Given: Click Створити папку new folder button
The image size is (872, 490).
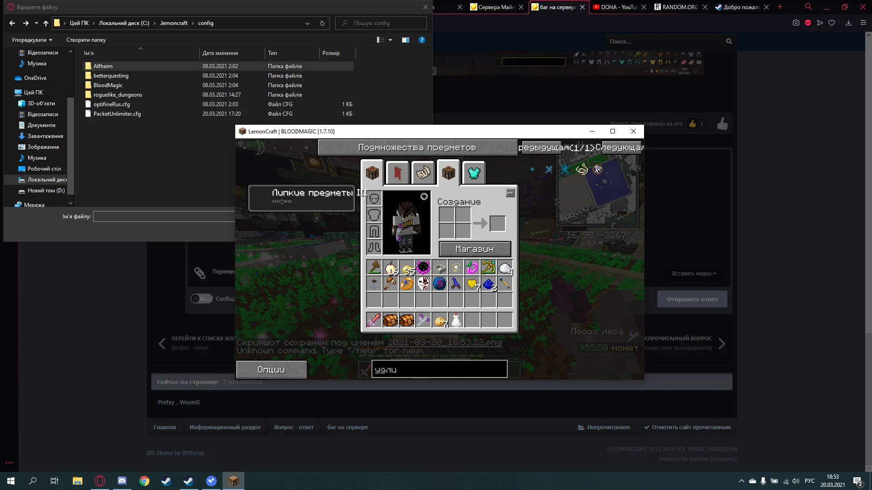Looking at the screenshot, I should (86, 40).
